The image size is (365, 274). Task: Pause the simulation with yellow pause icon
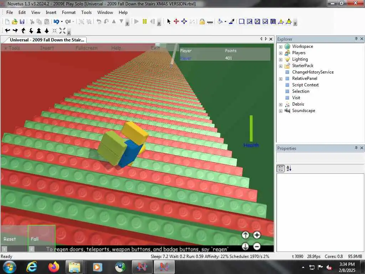point(145,22)
